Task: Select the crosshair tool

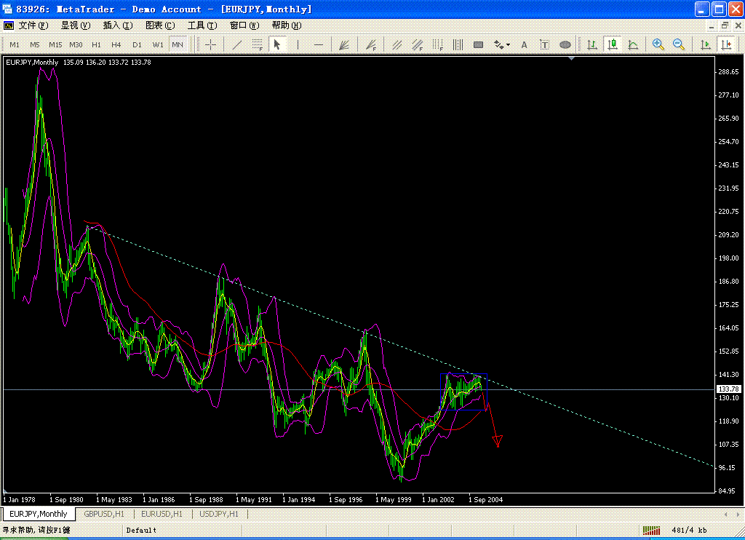Action: [211, 44]
